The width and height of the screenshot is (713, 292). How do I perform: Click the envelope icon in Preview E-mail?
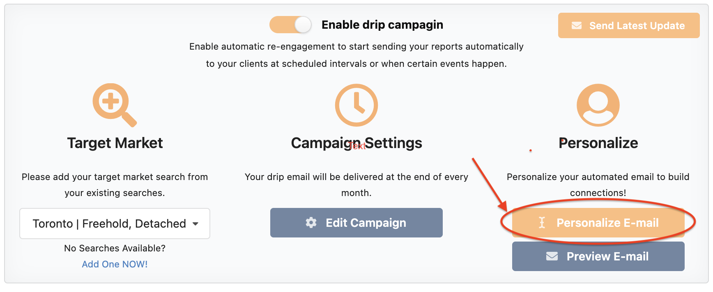552,256
